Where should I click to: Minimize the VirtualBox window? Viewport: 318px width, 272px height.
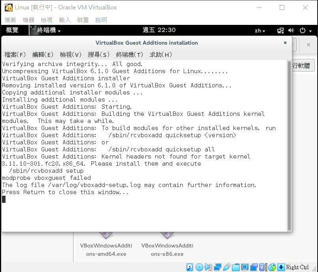259,8
